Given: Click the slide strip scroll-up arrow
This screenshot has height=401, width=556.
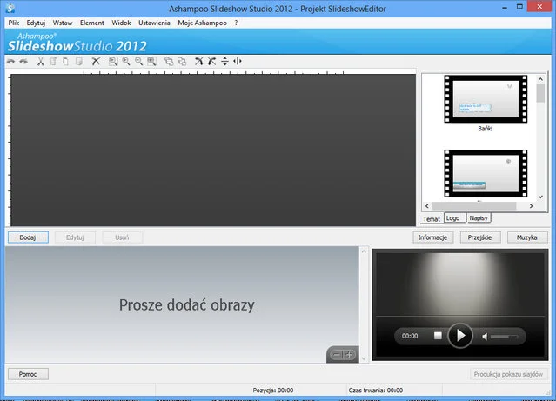Looking at the screenshot, I should 364,251.
